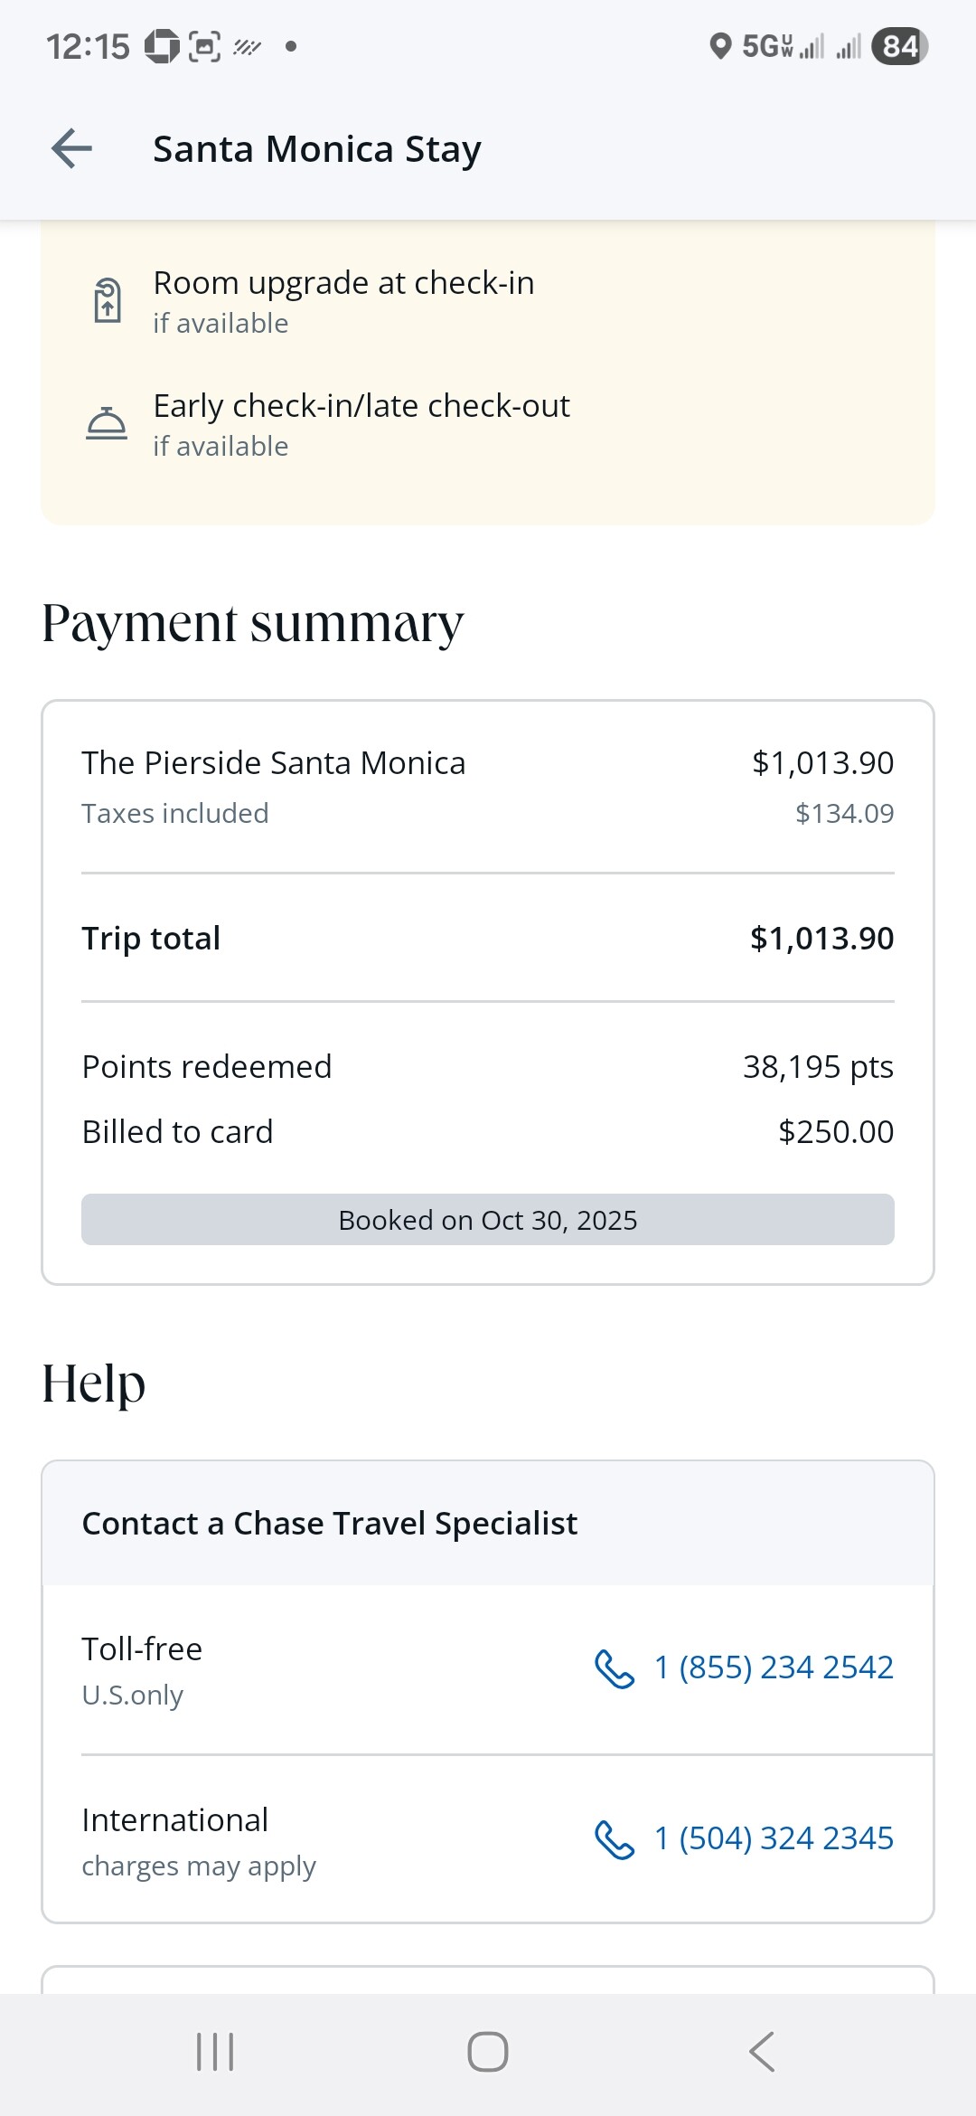Tap the early check-in bell icon
Image resolution: width=976 pixels, height=2116 pixels.
click(x=107, y=423)
